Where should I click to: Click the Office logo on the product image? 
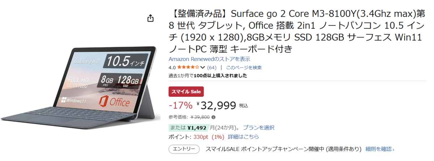[x=114, y=102]
